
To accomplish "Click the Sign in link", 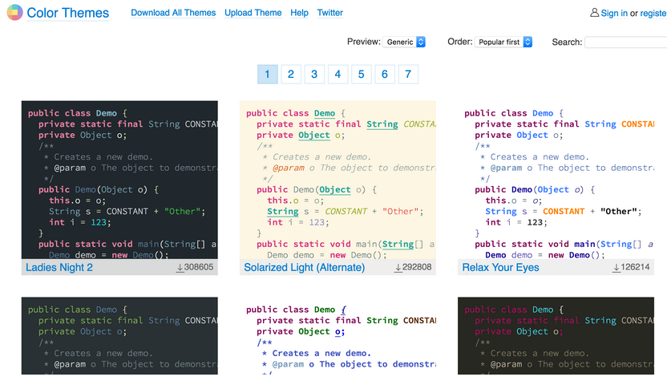I will click(x=614, y=13).
